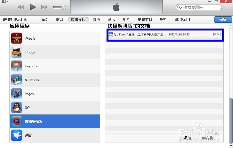
Task: Open the 影片 tab
Action: 126,19
